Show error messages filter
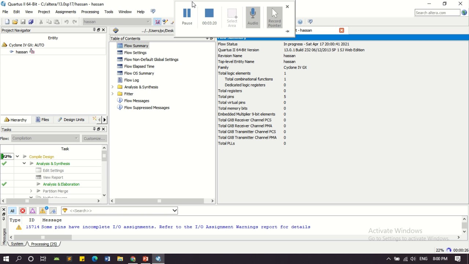This screenshot has height=264, width=469. pos(23,210)
